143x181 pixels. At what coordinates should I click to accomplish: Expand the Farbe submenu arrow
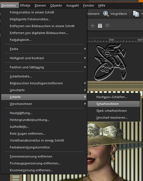(x=85, y=49)
